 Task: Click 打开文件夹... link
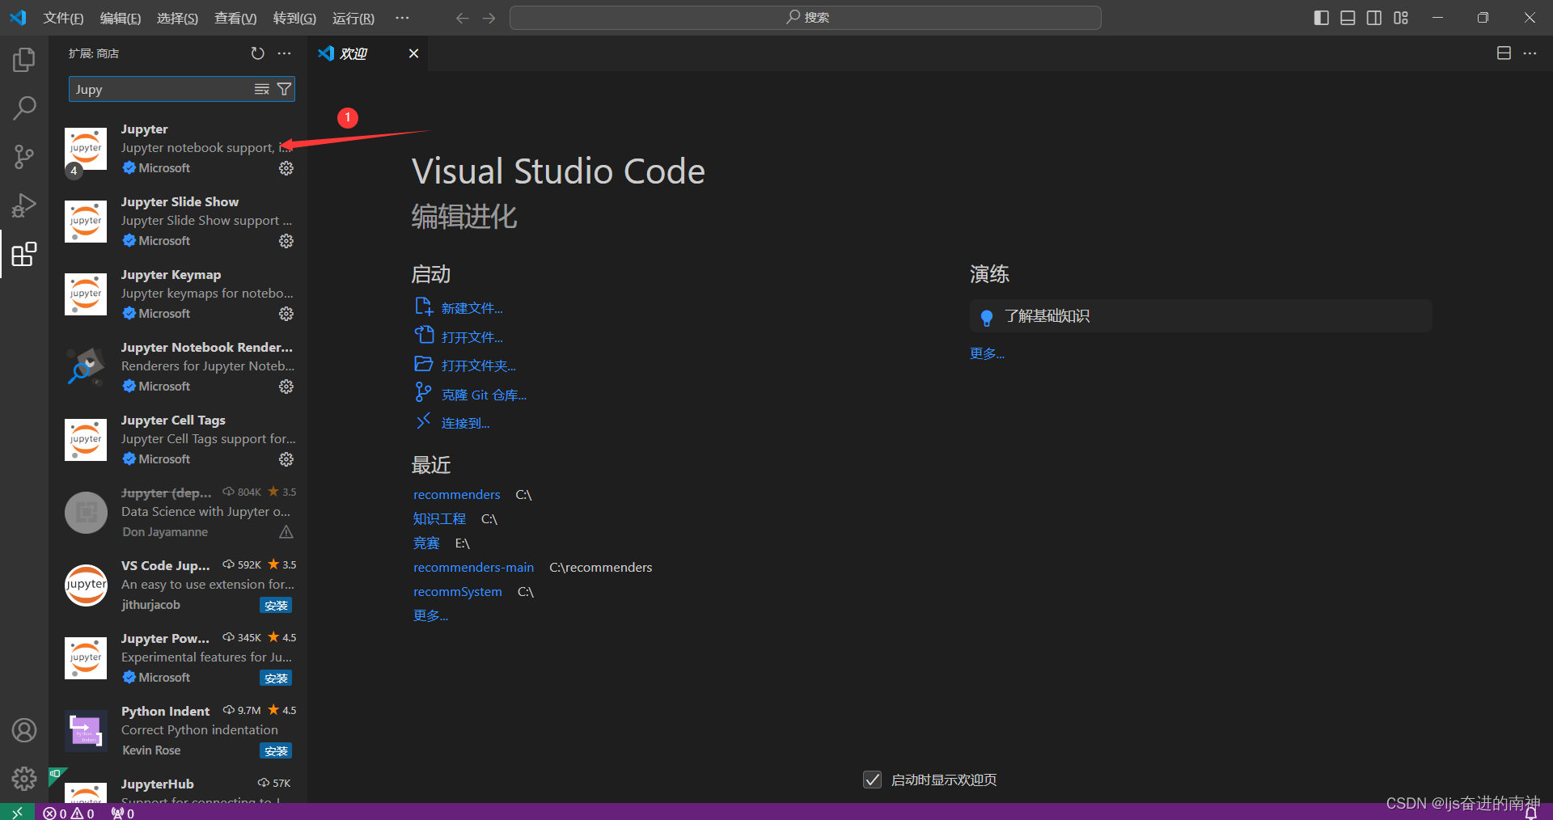pos(478,366)
